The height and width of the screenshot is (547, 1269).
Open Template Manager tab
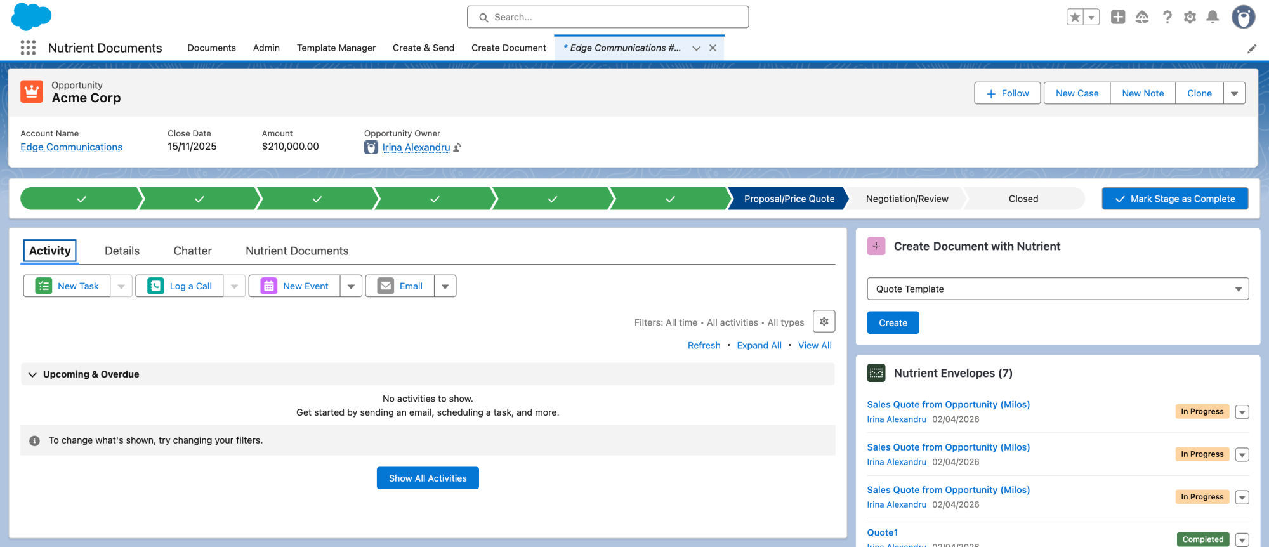[x=336, y=48]
